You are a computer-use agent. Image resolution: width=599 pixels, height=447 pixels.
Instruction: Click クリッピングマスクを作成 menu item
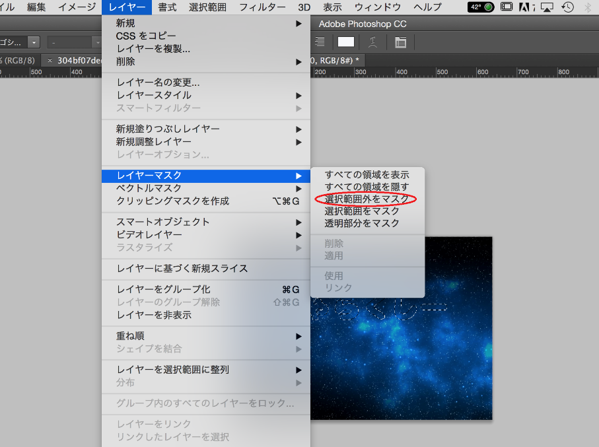(173, 201)
